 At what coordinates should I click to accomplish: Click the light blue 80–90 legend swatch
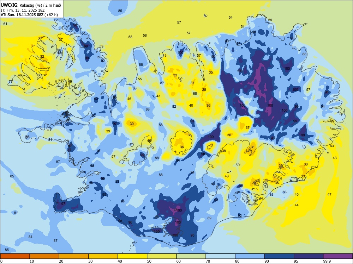click(250, 256)
